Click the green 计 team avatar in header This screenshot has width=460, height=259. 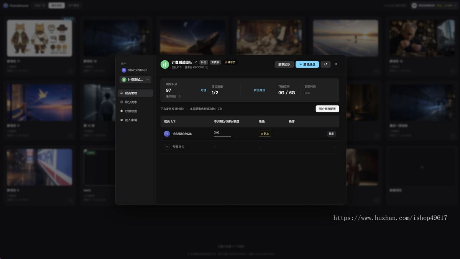click(164, 64)
